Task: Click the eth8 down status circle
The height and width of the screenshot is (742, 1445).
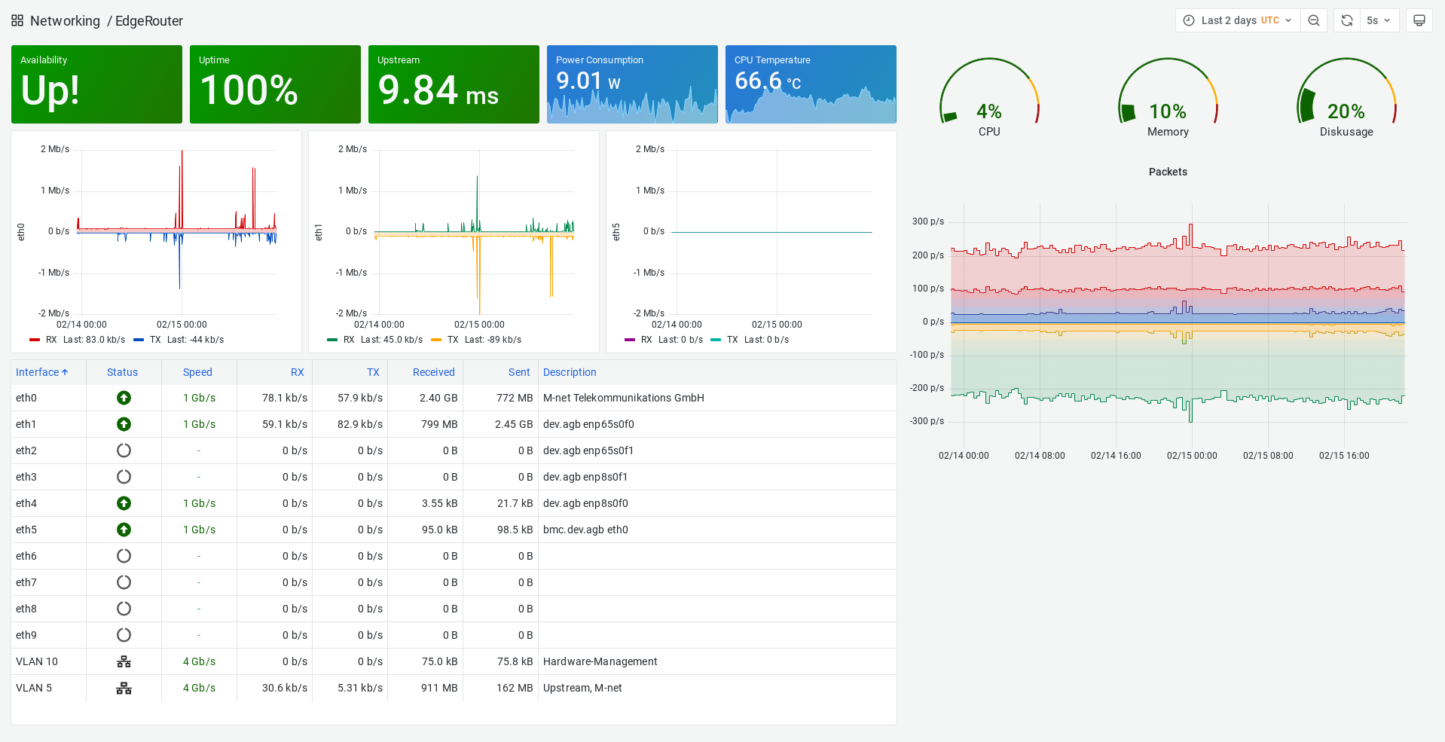Action: (124, 609)
